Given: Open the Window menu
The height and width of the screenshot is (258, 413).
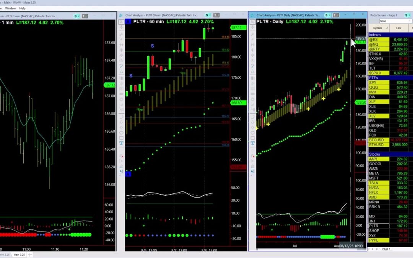Looking at the screenshot, I should tap(10, 8).
